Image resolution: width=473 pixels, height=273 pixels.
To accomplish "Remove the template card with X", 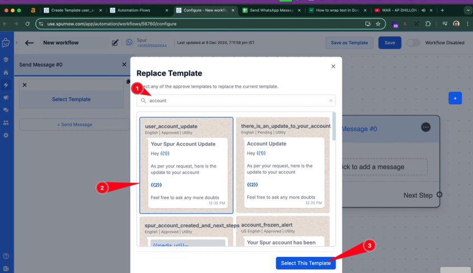I will 25,85.
